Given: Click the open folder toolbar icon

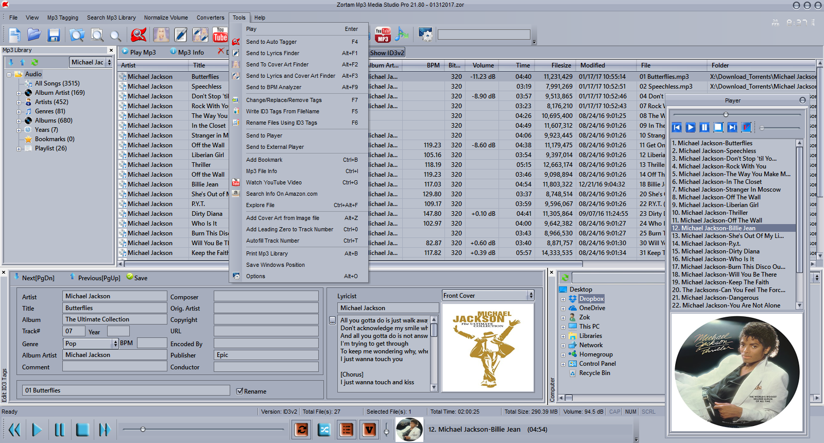Looking at the screenshot, I should (x=34, y=35).
